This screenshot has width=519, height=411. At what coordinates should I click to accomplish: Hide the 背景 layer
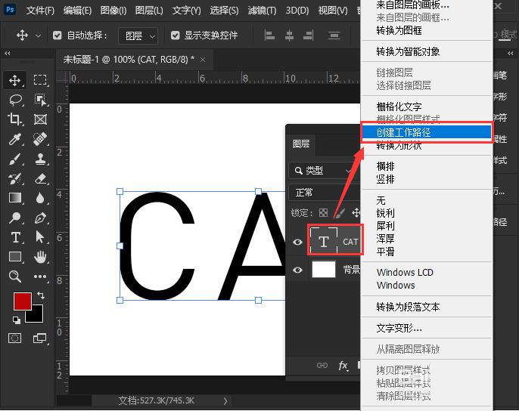pyautogui.click(x=297, y=270)
